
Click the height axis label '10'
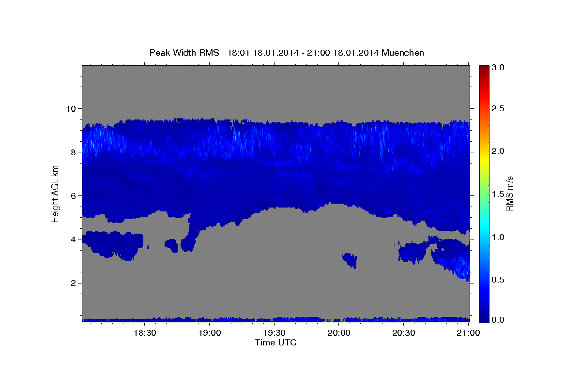(72, 108)
